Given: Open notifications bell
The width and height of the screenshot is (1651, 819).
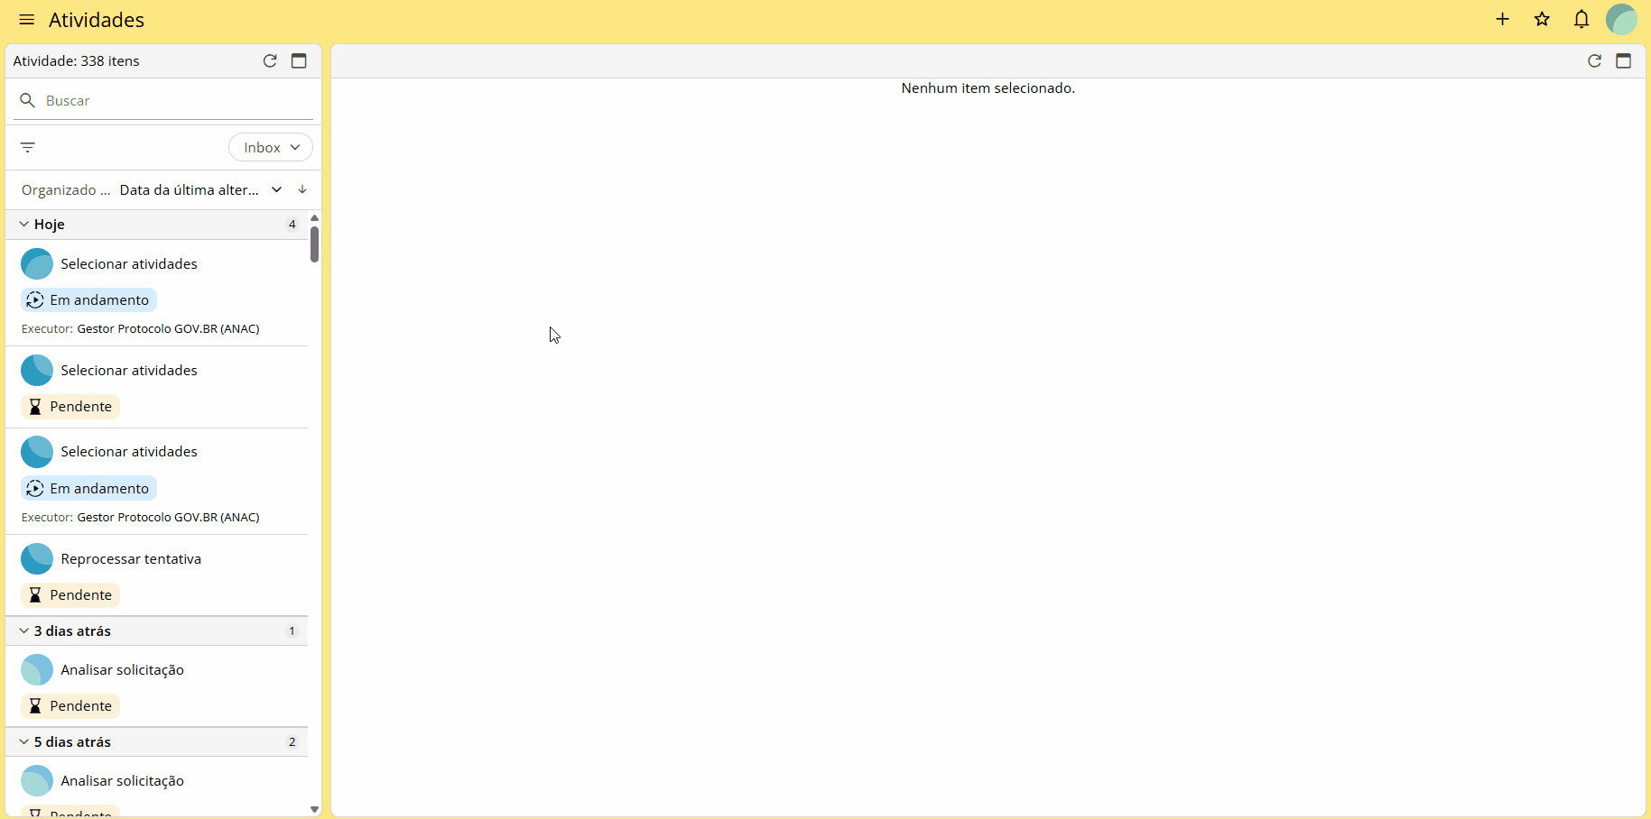Looking at the screenshot, I should pyautogui.click(x=1581, y=19).
